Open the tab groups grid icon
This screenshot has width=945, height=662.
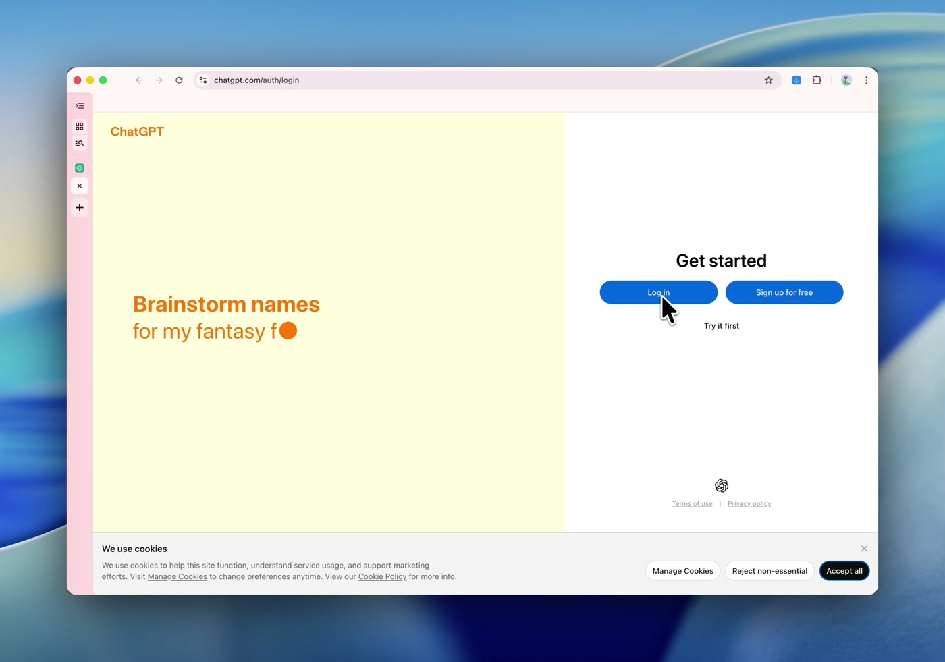click(x=80, y=126)
